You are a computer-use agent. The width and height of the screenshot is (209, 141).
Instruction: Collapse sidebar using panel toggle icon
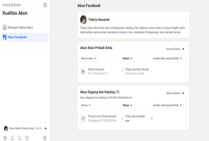pos(45,138)
